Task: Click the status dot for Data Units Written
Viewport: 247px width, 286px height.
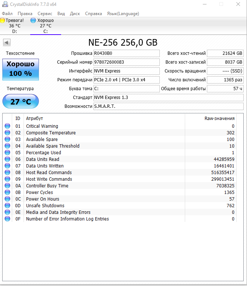Action: click(x=7, y=166)
